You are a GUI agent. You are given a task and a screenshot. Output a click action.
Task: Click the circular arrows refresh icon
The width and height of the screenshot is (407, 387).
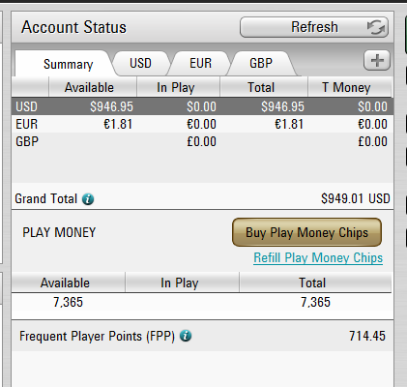coord(376,27)
